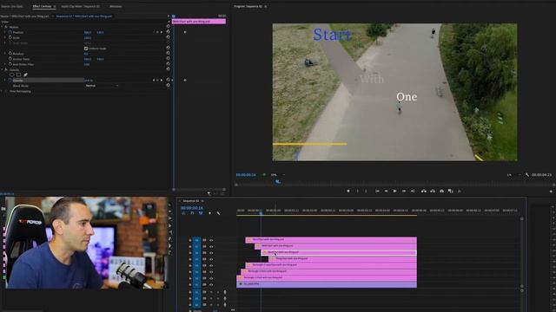Reset the Position parameter
The height and width of the screenshot is (312, 556).
(x=168, y=32)
